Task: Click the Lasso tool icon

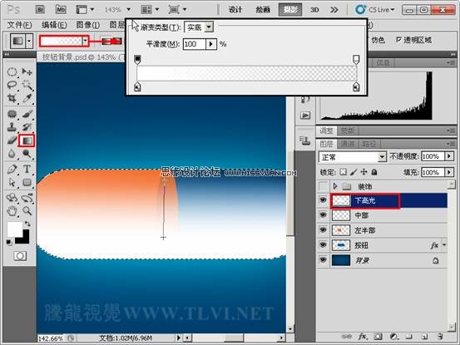Action: (12, 85)
